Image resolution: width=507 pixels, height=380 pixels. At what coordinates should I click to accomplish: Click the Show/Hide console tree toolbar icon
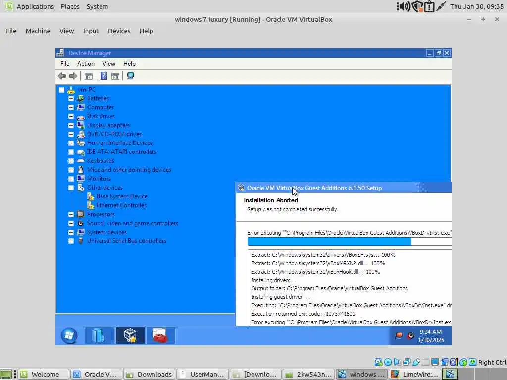coord(88,76)
